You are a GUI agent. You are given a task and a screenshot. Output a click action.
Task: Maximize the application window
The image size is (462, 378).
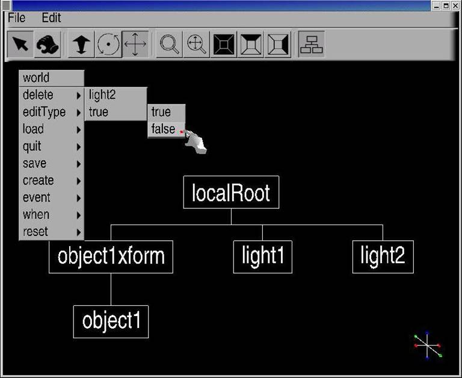(x=446, y=5)
